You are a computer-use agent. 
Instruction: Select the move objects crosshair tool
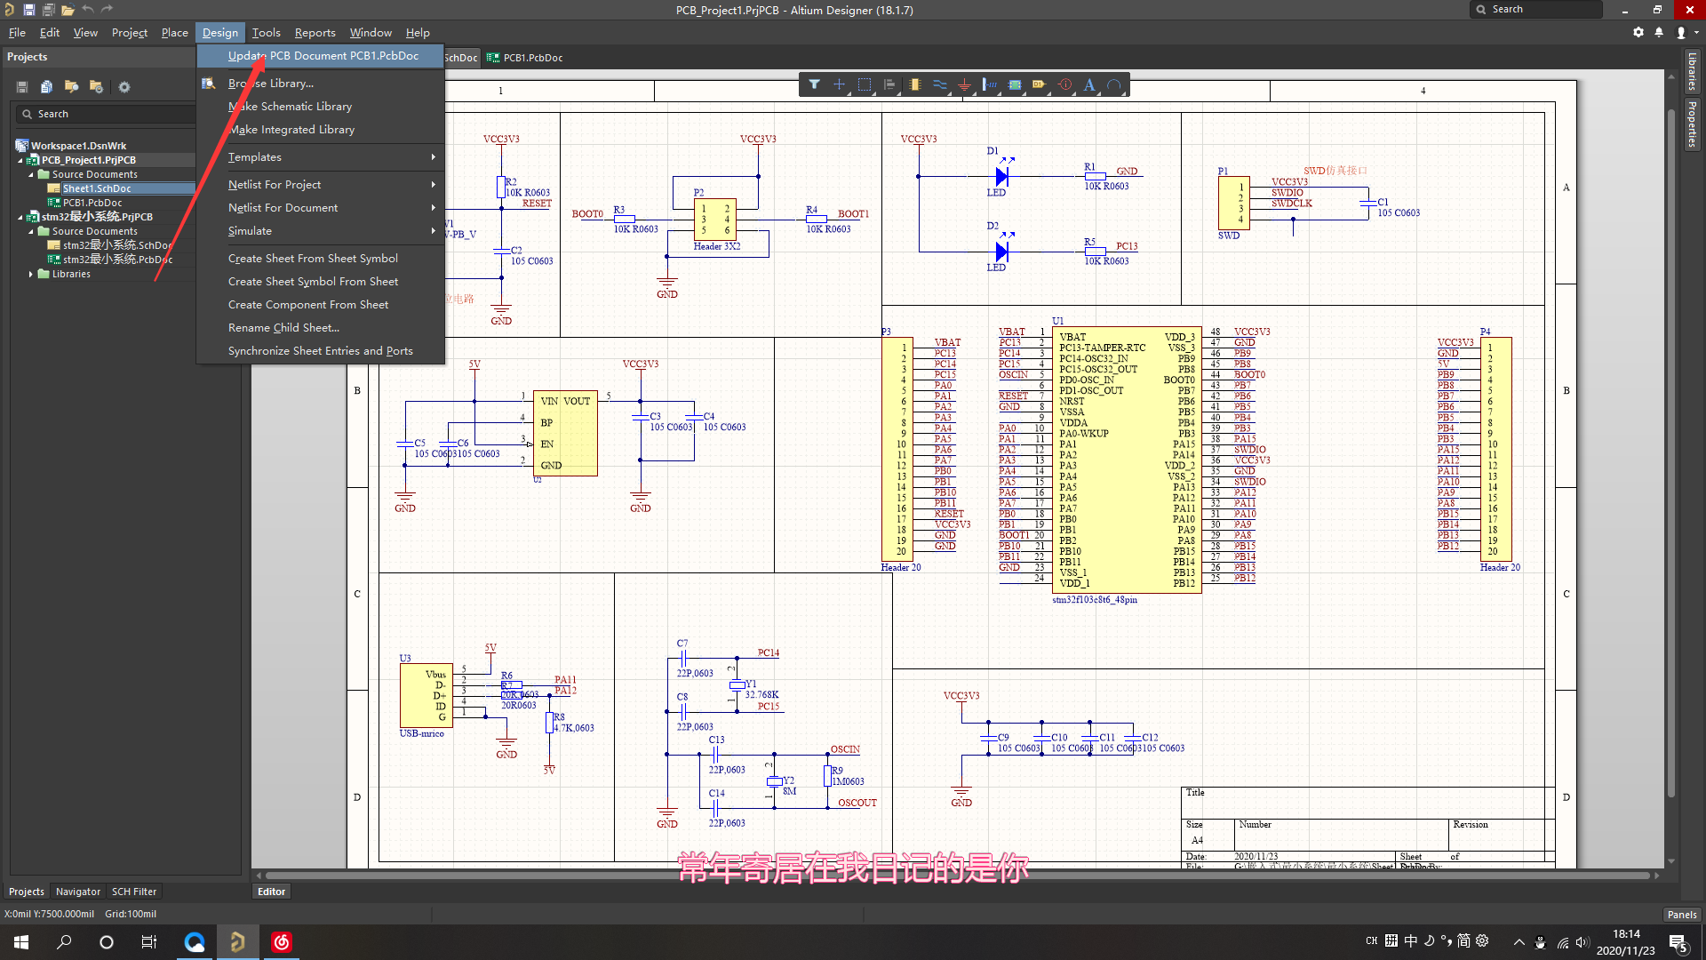pos(839,84)
